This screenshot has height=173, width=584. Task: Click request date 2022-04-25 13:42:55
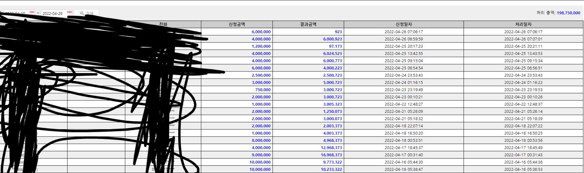point(404,54)
